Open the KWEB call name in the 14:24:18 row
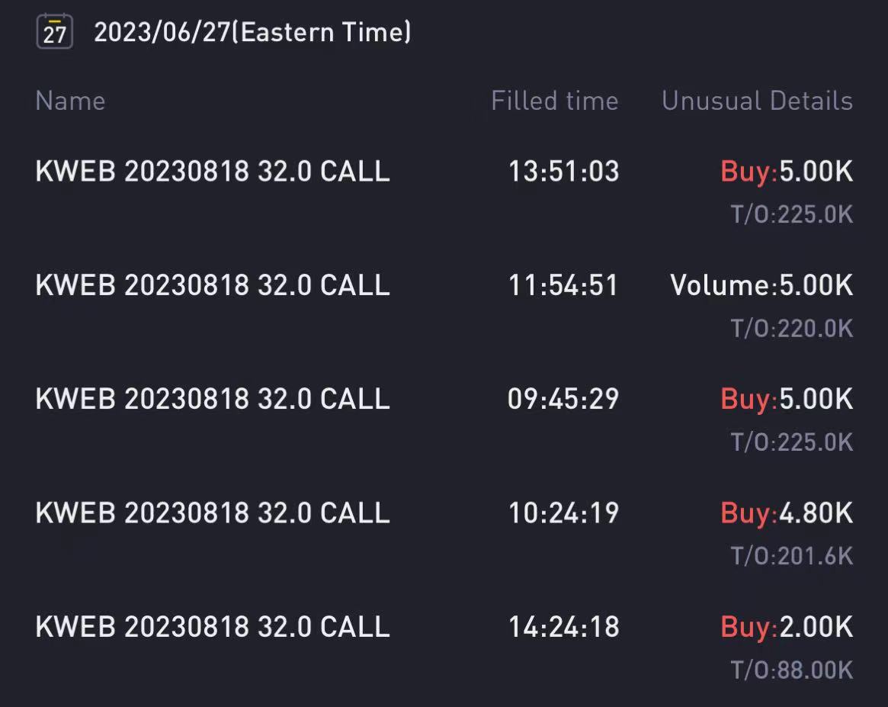888x707 pixels. point(213,626)
